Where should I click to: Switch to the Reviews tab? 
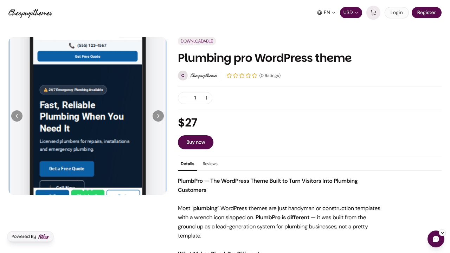click(210, 164)
